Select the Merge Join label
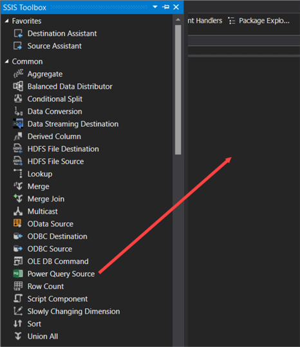This screenshot has width=300, height=347. click(46, 199)
